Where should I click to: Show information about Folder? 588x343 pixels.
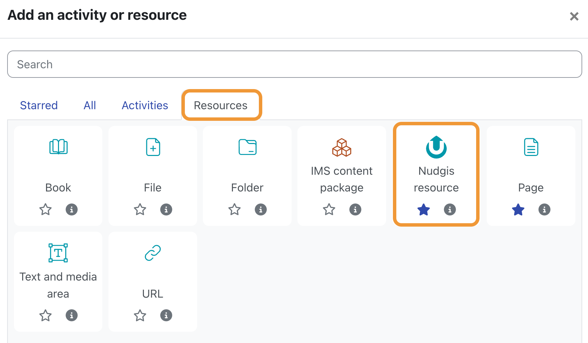pyautogui.click(x=261, y=209)
